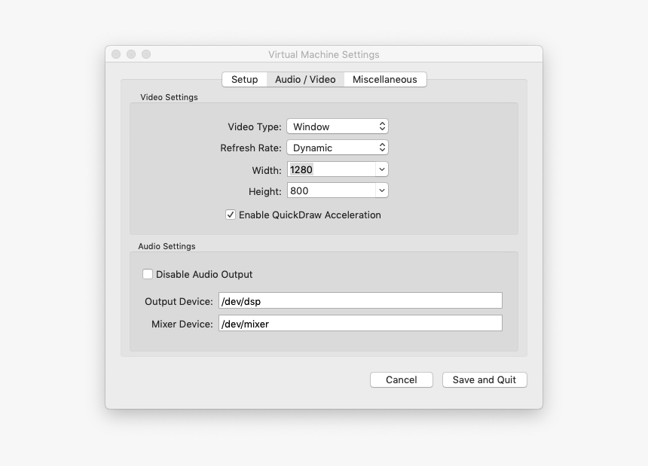The width and height of the screenshot is (648, 466).
Task: Switch to the Miscellaneous tab
Action: (385, 79)
